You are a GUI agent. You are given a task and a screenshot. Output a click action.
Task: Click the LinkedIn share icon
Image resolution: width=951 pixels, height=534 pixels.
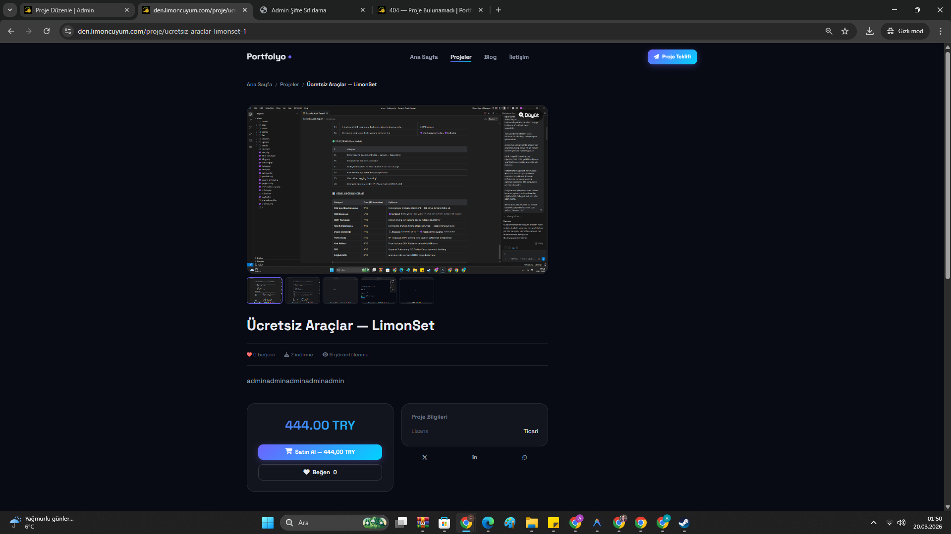475,458
